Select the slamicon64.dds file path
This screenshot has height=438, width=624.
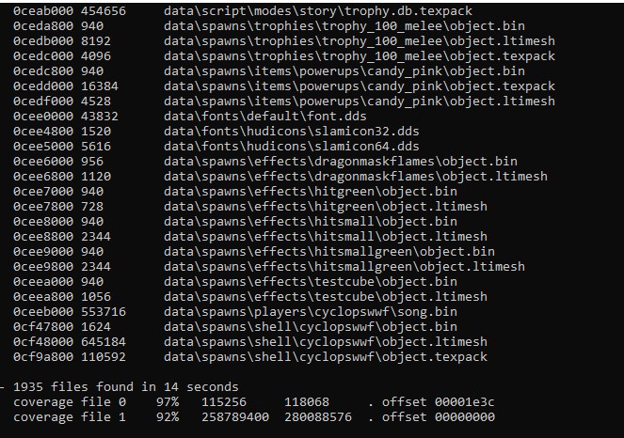coord(292,147)
